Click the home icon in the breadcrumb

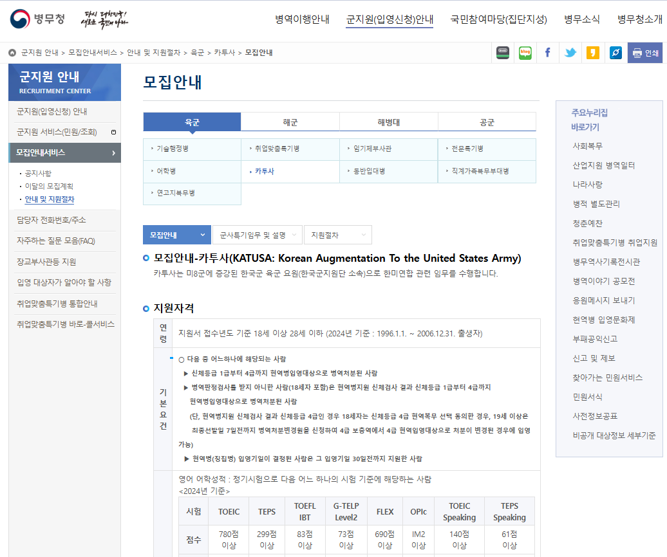point(12,53)
